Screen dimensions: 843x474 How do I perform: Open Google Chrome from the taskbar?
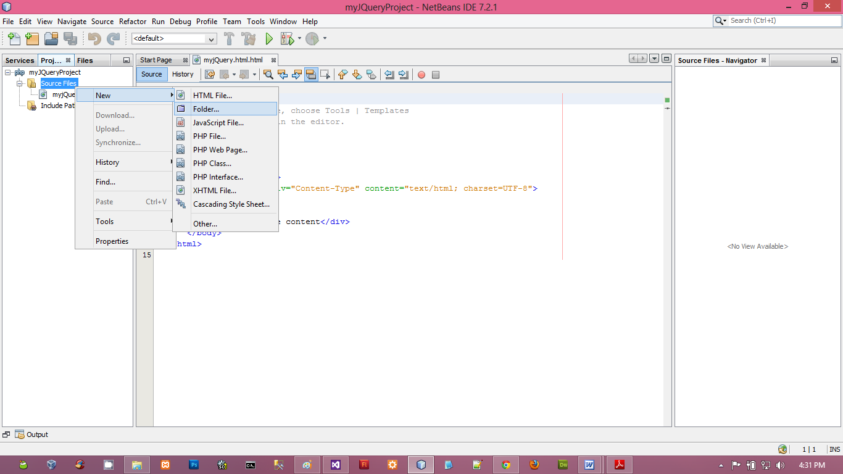pyautogui.click(x=506, y=465)
